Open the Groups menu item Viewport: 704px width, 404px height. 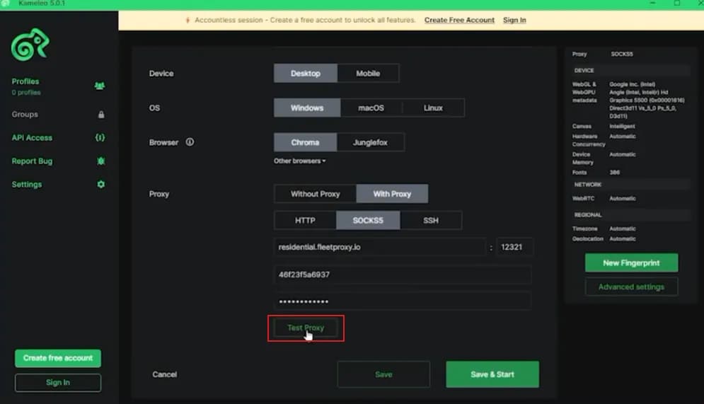(x=25, y=115)
